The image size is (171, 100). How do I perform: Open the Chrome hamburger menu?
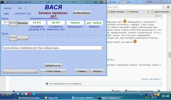tap(168, 7)
